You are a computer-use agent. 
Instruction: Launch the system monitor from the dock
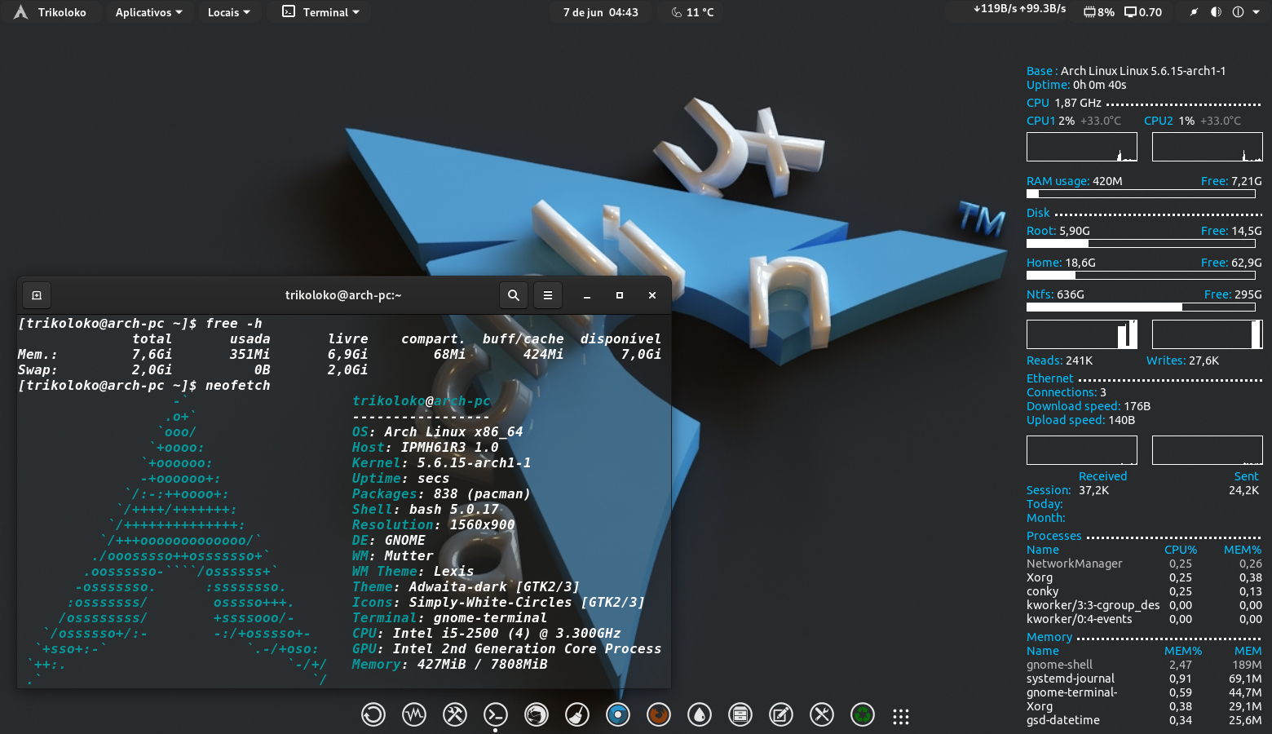click(414, 715)
